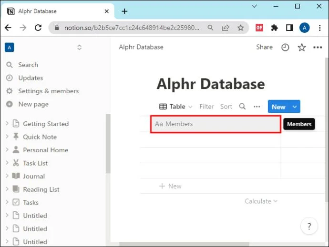Go back to the previous page
The width and height of the screenshot is (329, 247).
8,28
